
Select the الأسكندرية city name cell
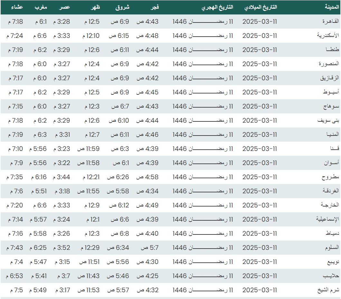point(328,36)
